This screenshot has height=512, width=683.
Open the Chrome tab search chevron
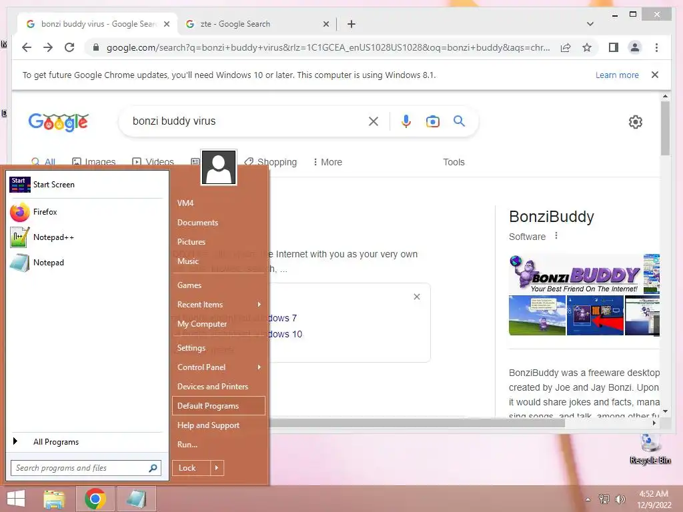(x=590, y=24)
